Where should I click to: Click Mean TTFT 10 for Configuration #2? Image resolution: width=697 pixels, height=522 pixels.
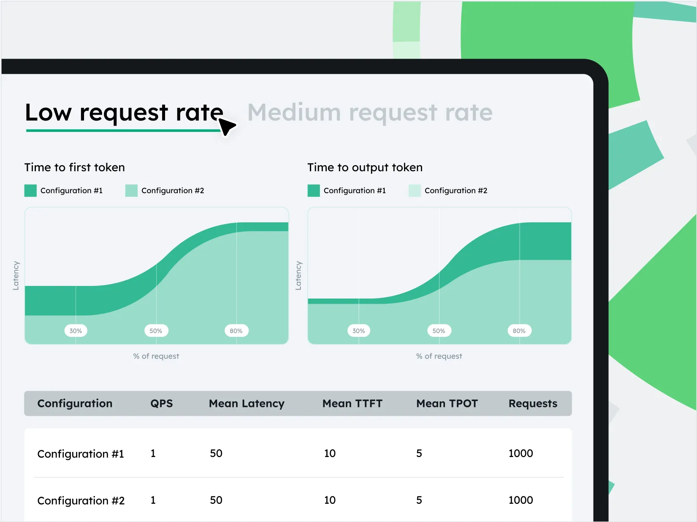coord(330,500)
